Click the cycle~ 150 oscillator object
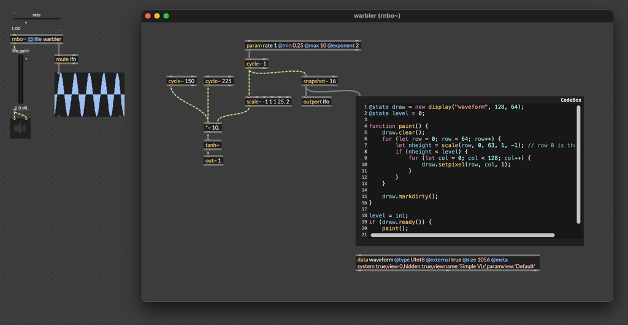The width and height of the screenshot is (628, 325). pyautogui.click(x=182, y=81)
